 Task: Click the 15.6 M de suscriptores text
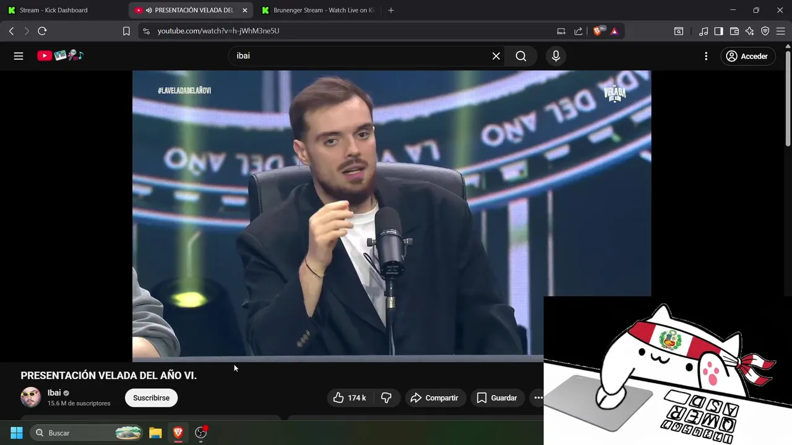pos(79,403)
